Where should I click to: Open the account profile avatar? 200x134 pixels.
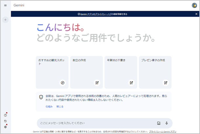pyautogui.click(x=194, y=5)
